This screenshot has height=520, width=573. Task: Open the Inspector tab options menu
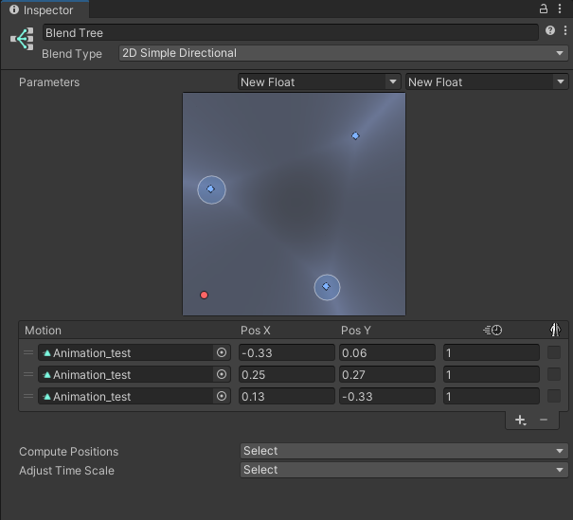click(x=560, y=9)
